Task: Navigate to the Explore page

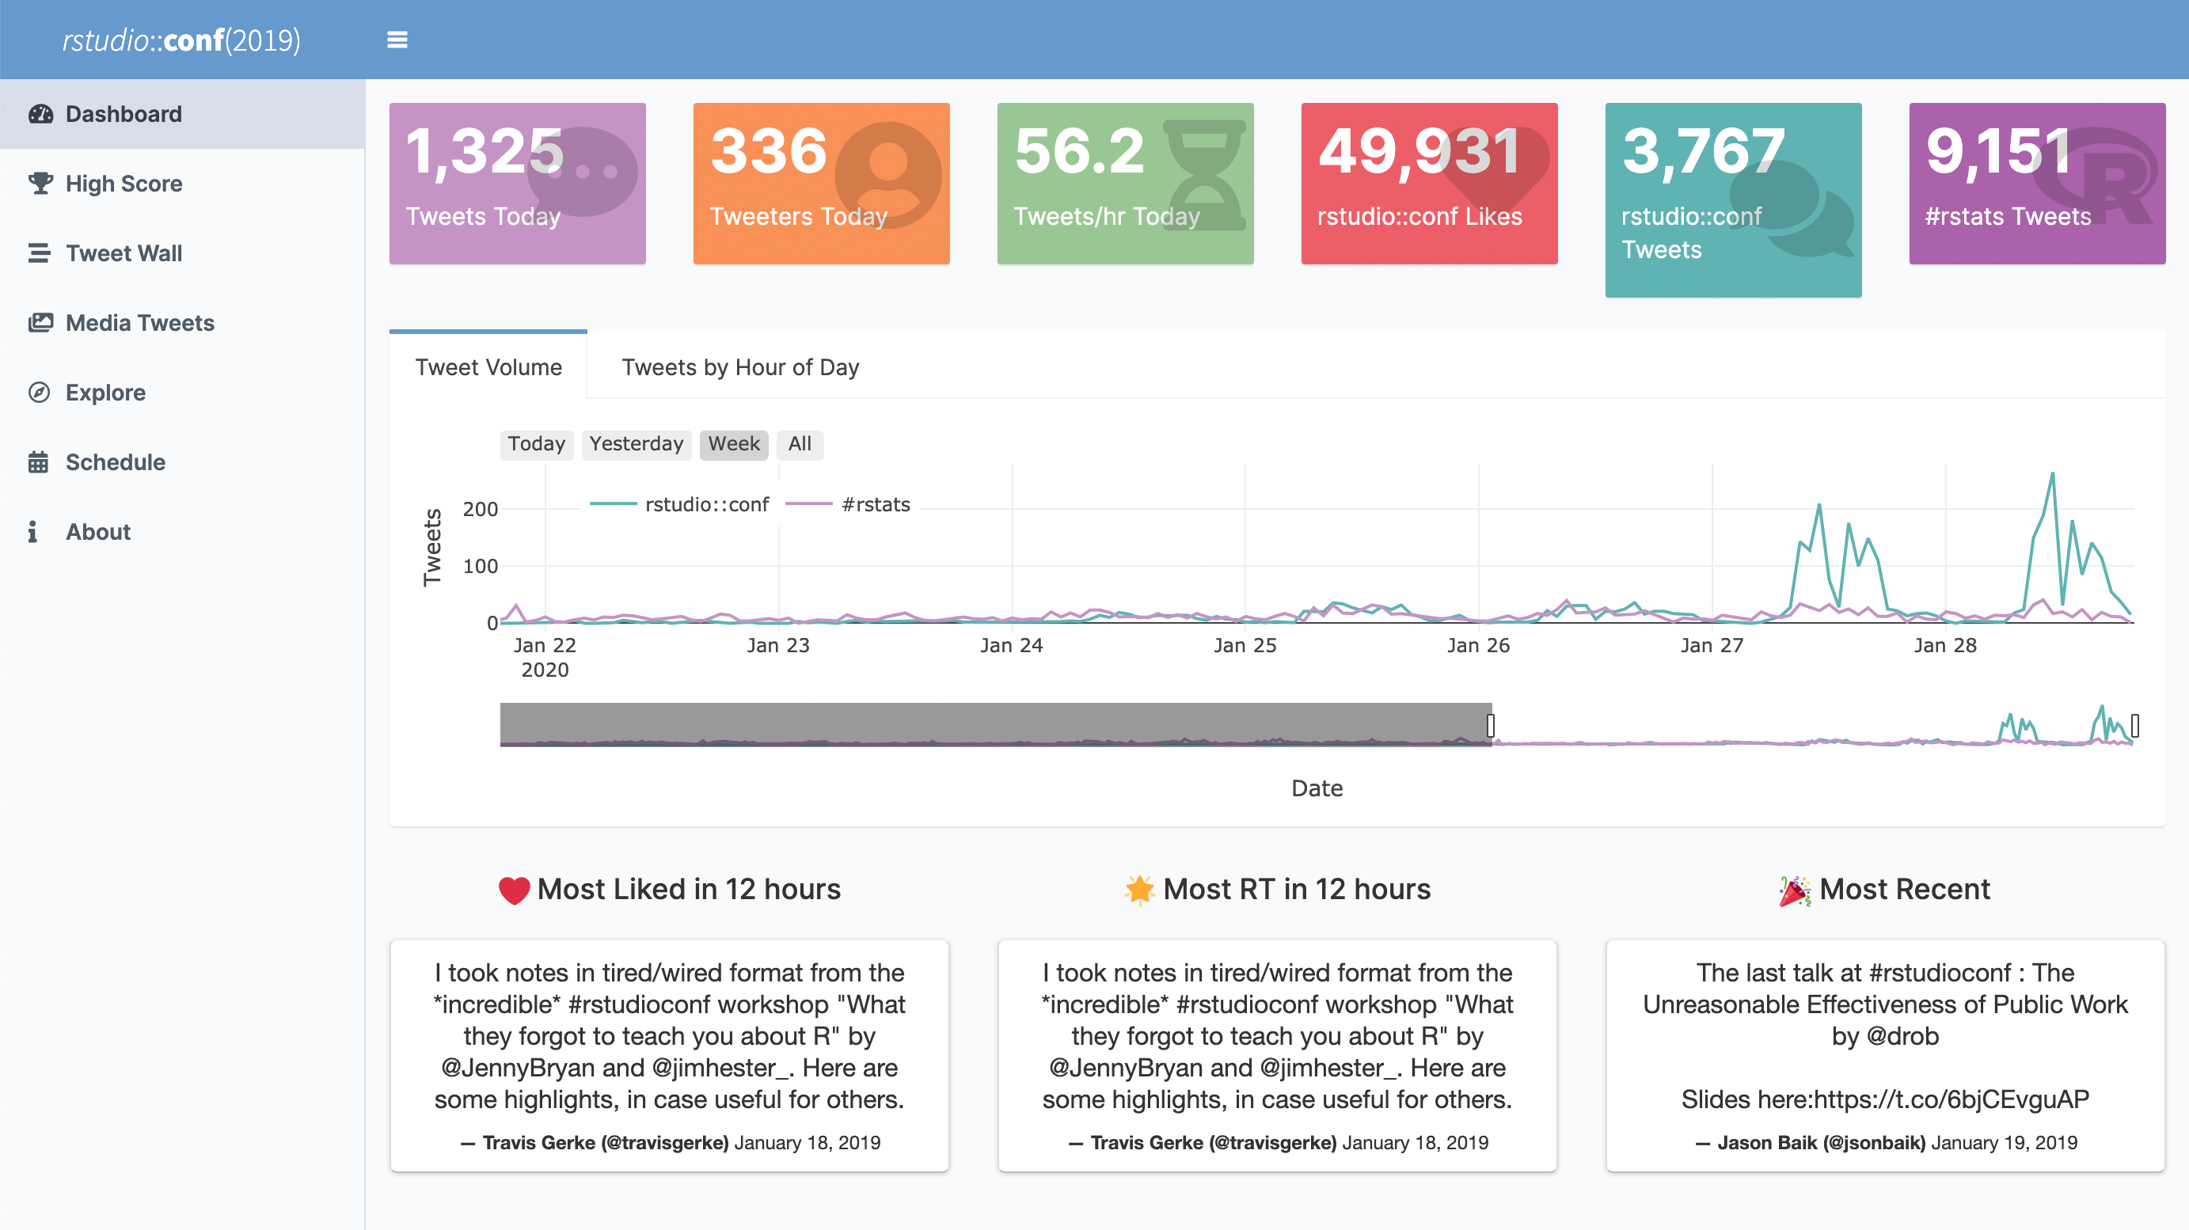Action: pos(183,393)
